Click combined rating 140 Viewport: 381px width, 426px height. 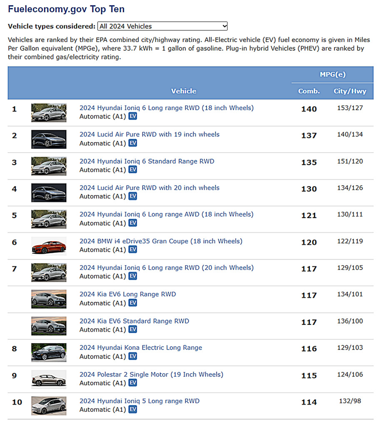coord(309,109)
